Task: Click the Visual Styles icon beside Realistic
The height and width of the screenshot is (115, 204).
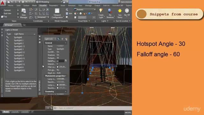Action: tap(75, 10)
